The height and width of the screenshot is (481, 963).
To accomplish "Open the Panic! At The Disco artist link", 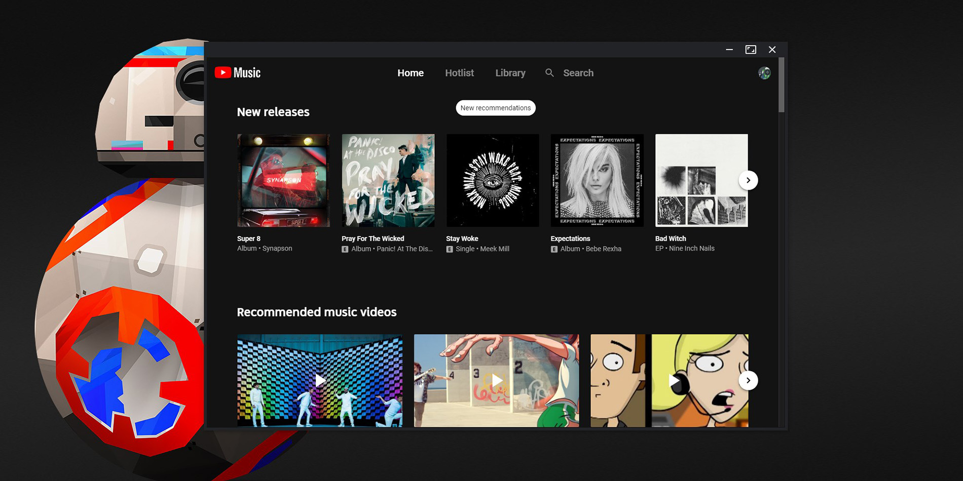I will [404, 249].
